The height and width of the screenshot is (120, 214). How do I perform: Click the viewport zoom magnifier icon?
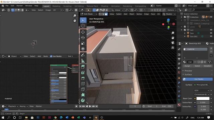click(173, 33)
